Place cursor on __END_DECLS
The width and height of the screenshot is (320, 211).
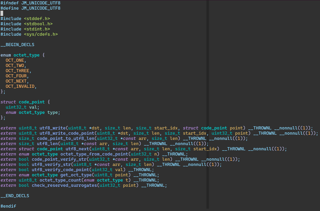(15, 196)
